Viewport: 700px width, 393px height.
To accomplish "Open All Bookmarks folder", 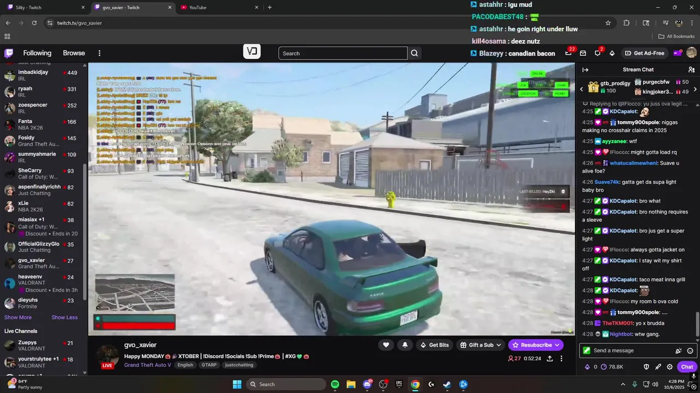I will coord(676,37).
